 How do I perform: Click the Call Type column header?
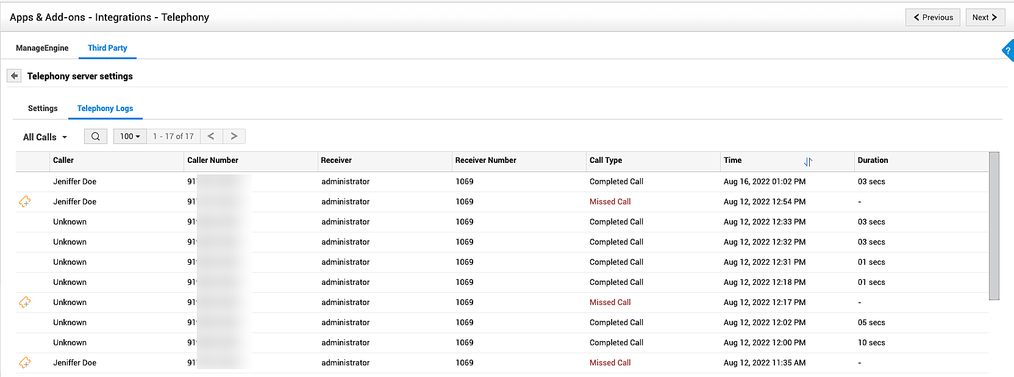pos(605,160)
